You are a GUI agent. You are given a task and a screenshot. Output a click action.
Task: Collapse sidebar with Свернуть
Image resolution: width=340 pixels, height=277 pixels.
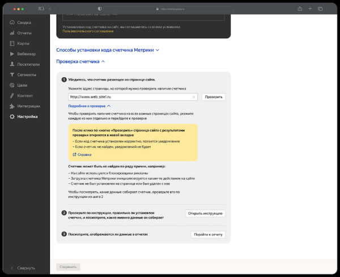[23, 268]
